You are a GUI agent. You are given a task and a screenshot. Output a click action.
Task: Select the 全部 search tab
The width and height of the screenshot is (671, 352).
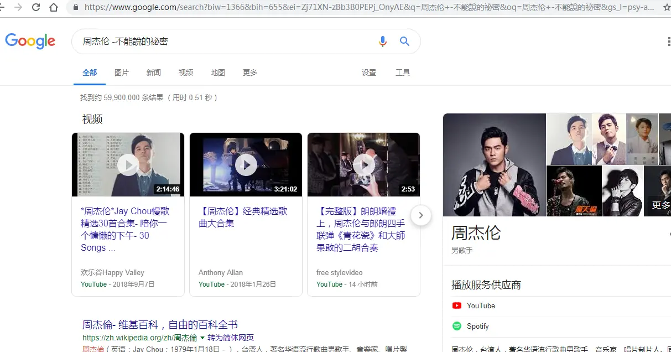[x=90, y=73]
